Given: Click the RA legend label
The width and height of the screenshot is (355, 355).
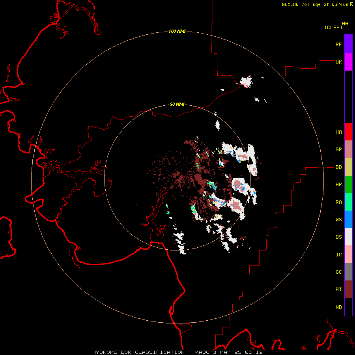Looking at the screenshot, I should pos(338,202).
